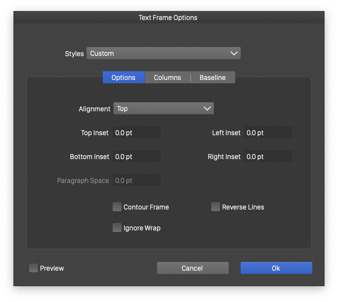Switch to the Columns tab
Viewport: 338px width, 302px height.
point(168,78)
